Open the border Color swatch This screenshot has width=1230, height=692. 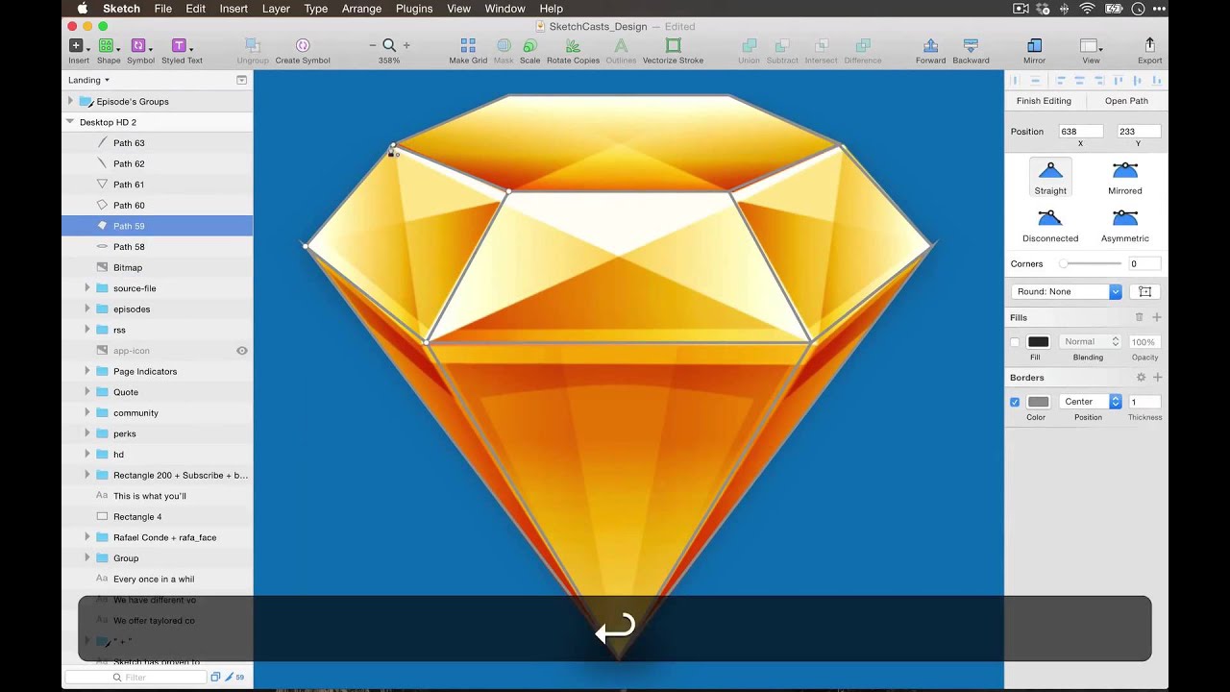tap(1038, 402)
